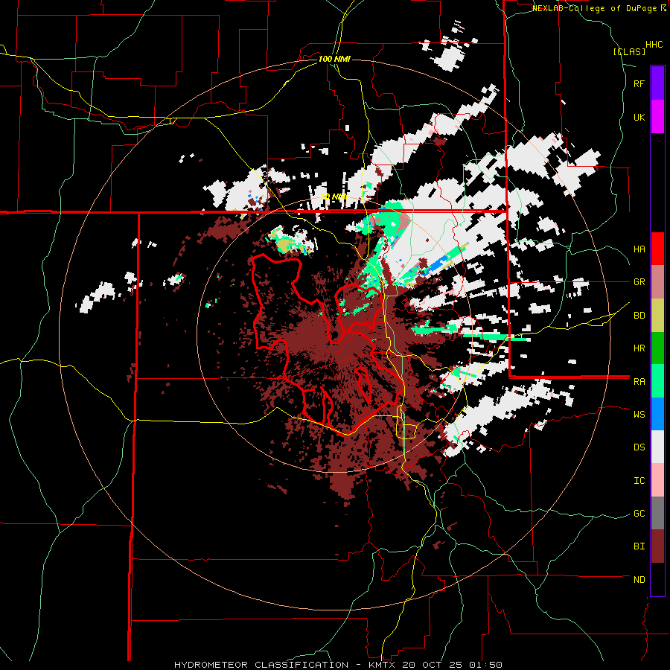This screenshot has width=670, height=670.
Task: Click the BI legend label
Action: pos(639,546)
